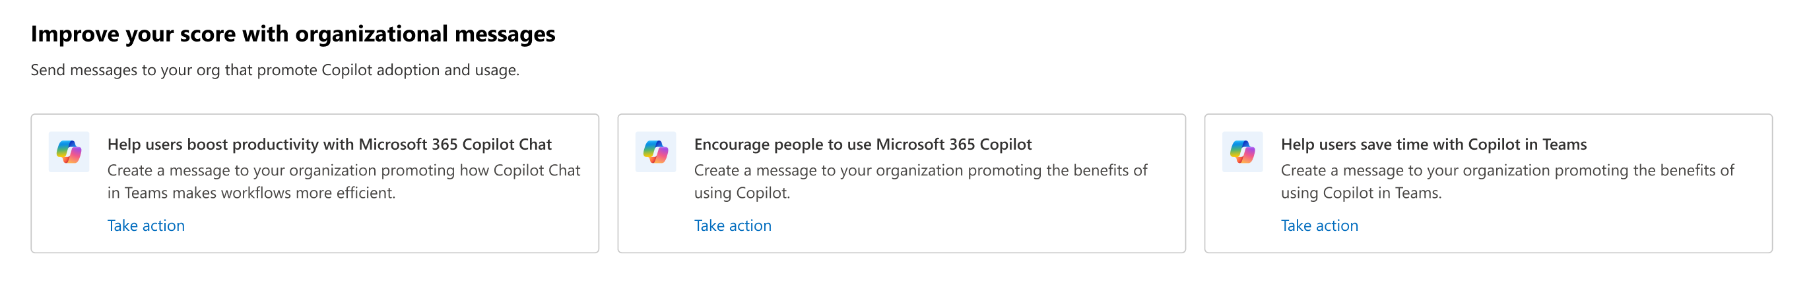Click the Copilot icon on the Teams card

[1242, 152]
